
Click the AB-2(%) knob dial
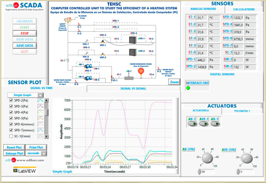[x=207, y=158]
